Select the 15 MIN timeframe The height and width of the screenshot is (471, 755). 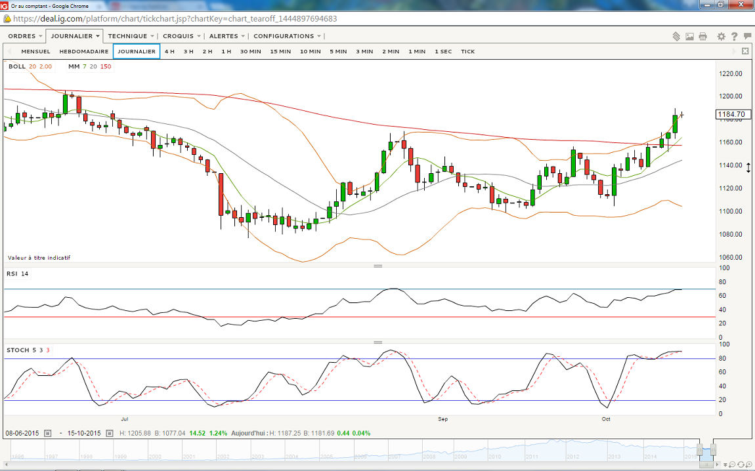[280, 51]
